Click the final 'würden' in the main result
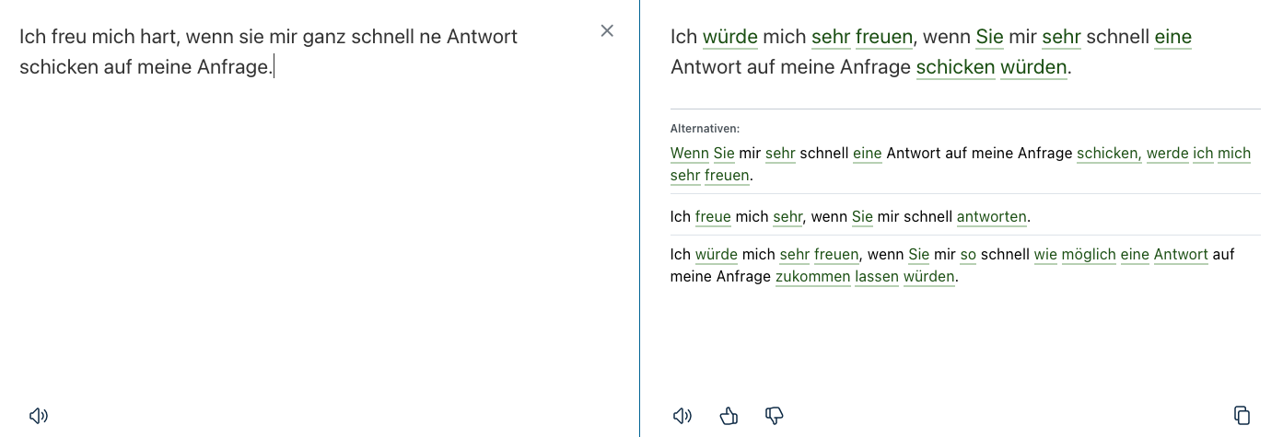 pyautogui.click(x=1032, y=67)
